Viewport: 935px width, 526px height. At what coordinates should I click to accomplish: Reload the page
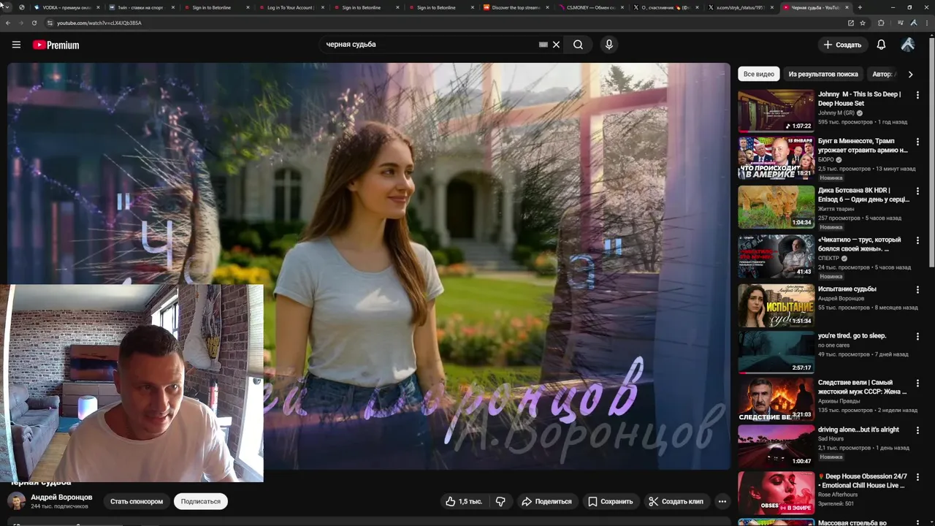tap(34, 23)
